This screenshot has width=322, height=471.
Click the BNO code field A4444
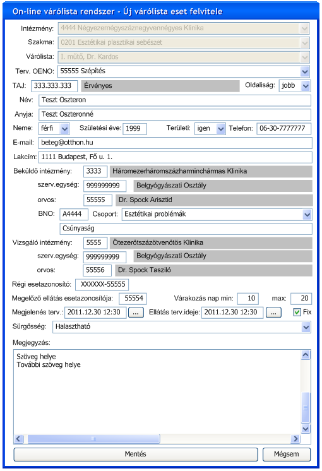[x=74, y=214]
